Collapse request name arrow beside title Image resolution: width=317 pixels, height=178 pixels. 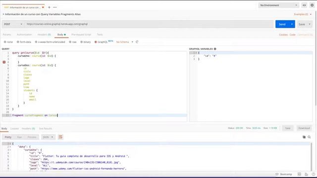[3, 14]
